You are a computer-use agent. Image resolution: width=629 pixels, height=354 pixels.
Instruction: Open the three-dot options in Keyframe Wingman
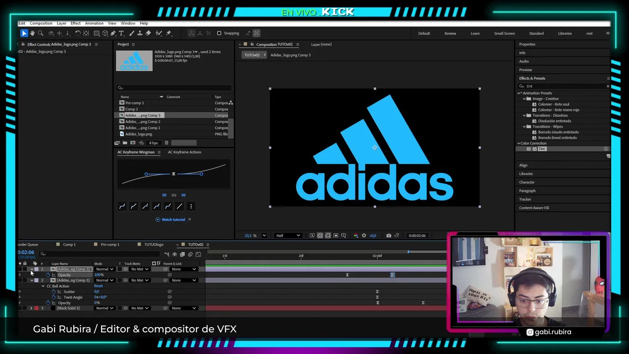click(191, 206)
